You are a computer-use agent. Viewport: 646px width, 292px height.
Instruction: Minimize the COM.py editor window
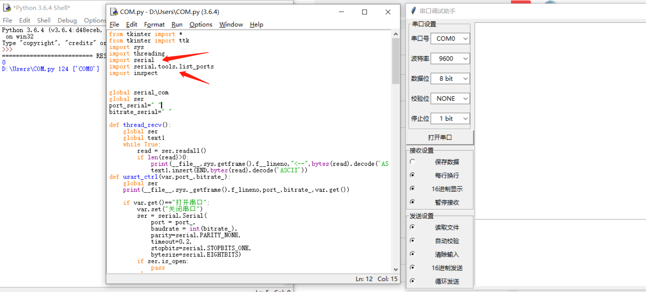pyautogui.click(x=341, y=12)
